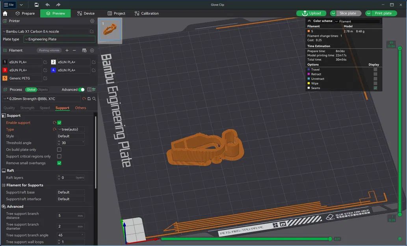Collapse the color scheme legend panel

coord(310,21)
